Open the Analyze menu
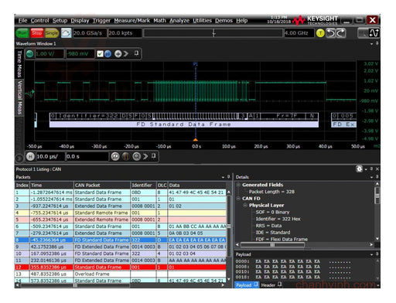396x303 pixels. pyautogui.click(x=179, y=21)
